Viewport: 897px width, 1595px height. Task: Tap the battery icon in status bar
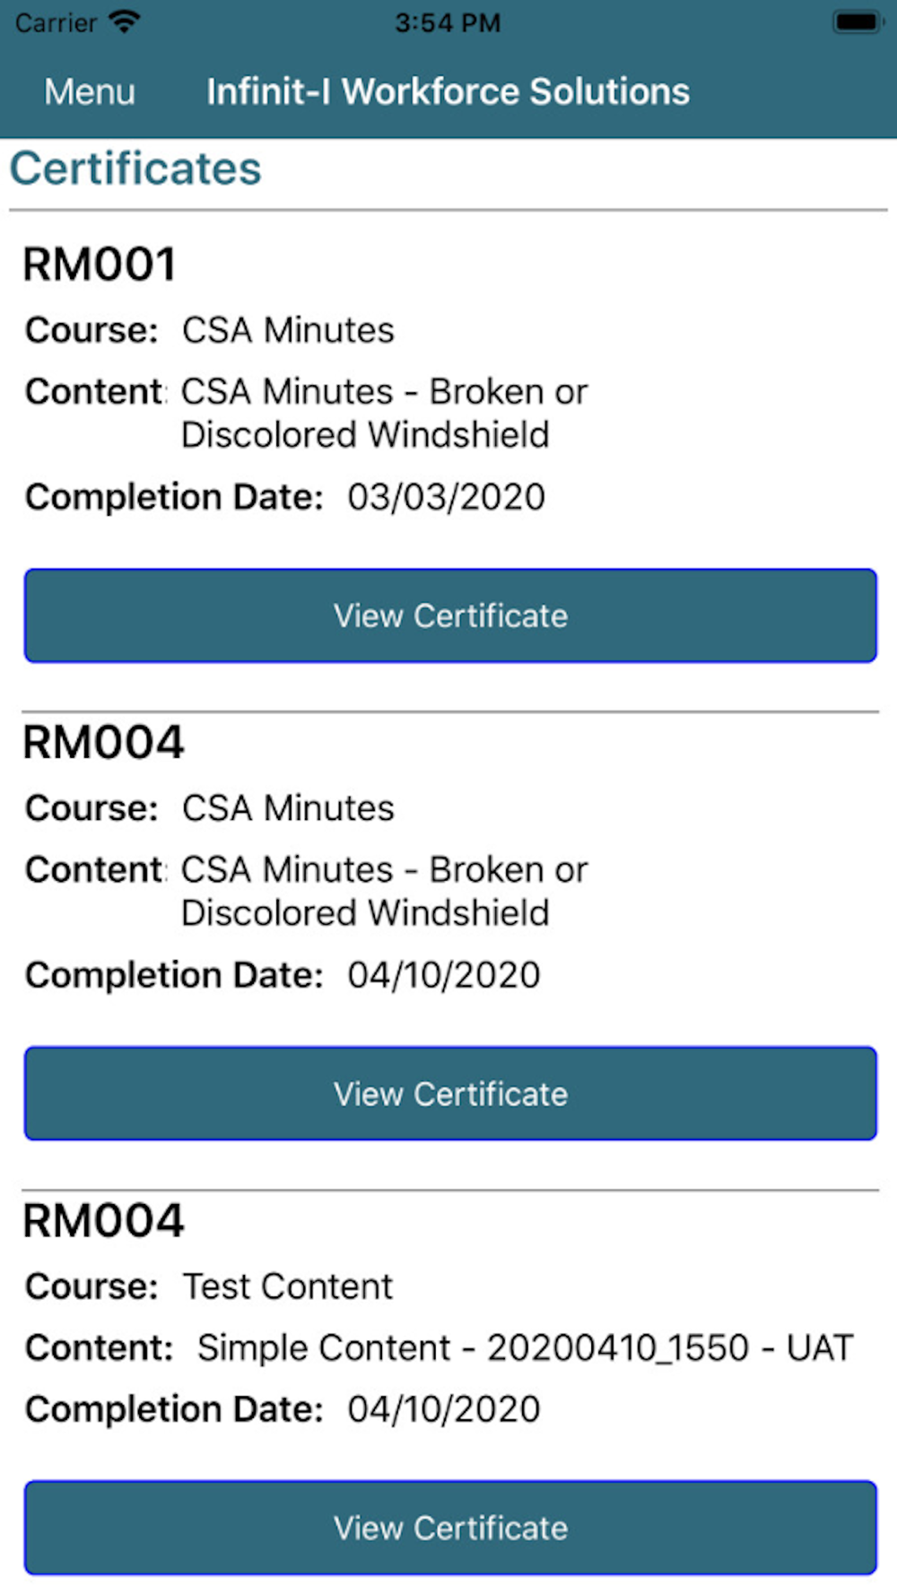[x=858, y=22]
